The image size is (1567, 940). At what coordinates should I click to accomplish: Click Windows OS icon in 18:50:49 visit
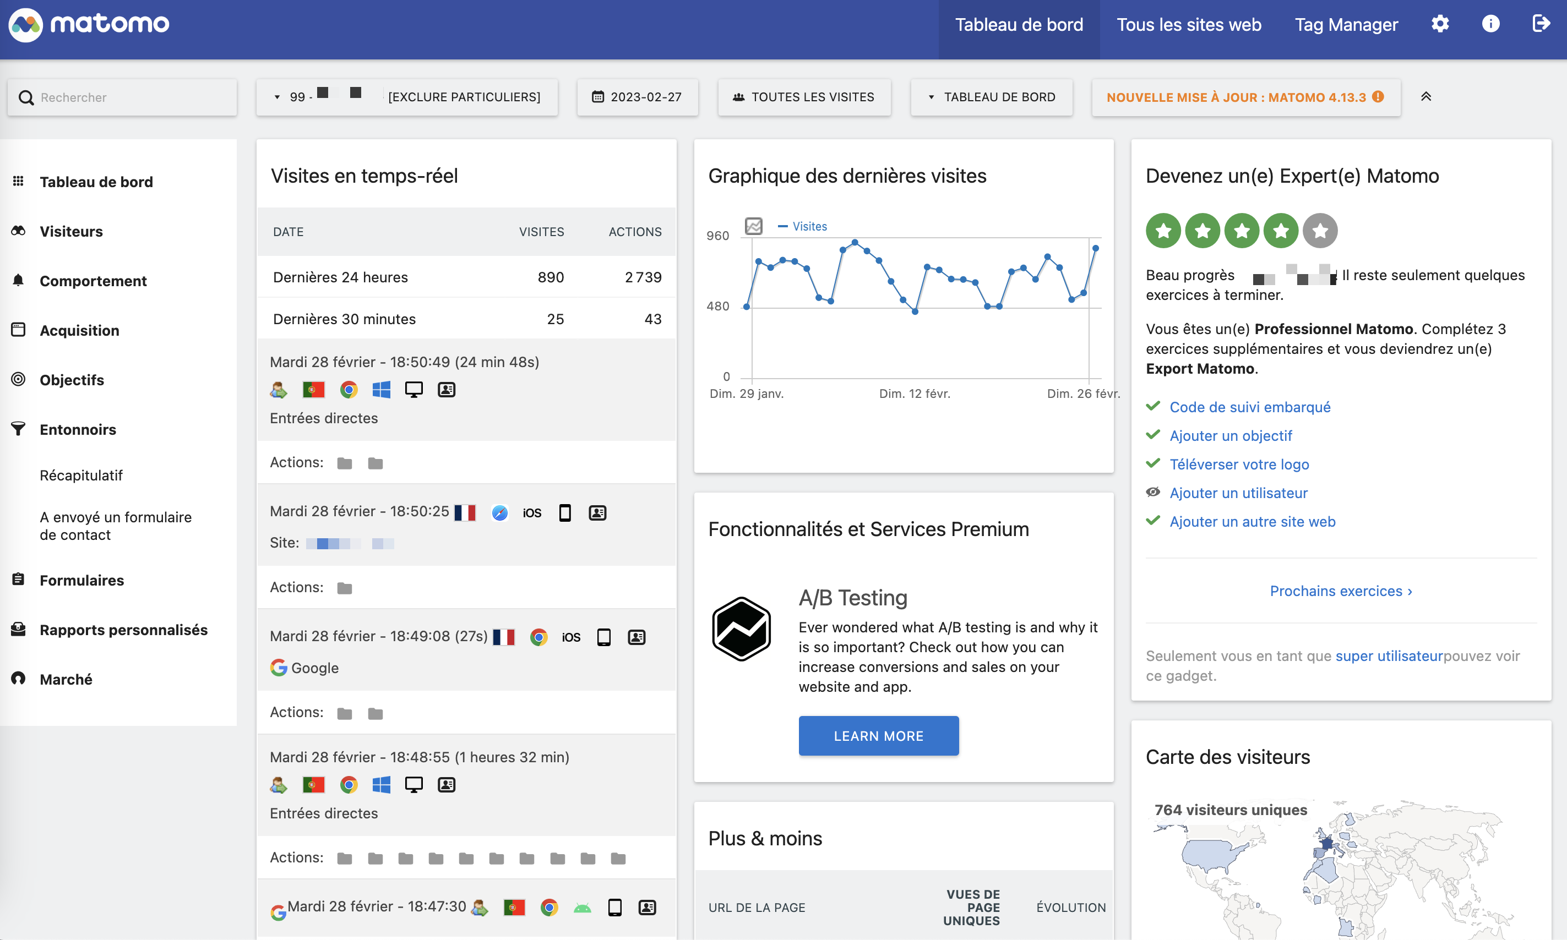pos(382,390)
